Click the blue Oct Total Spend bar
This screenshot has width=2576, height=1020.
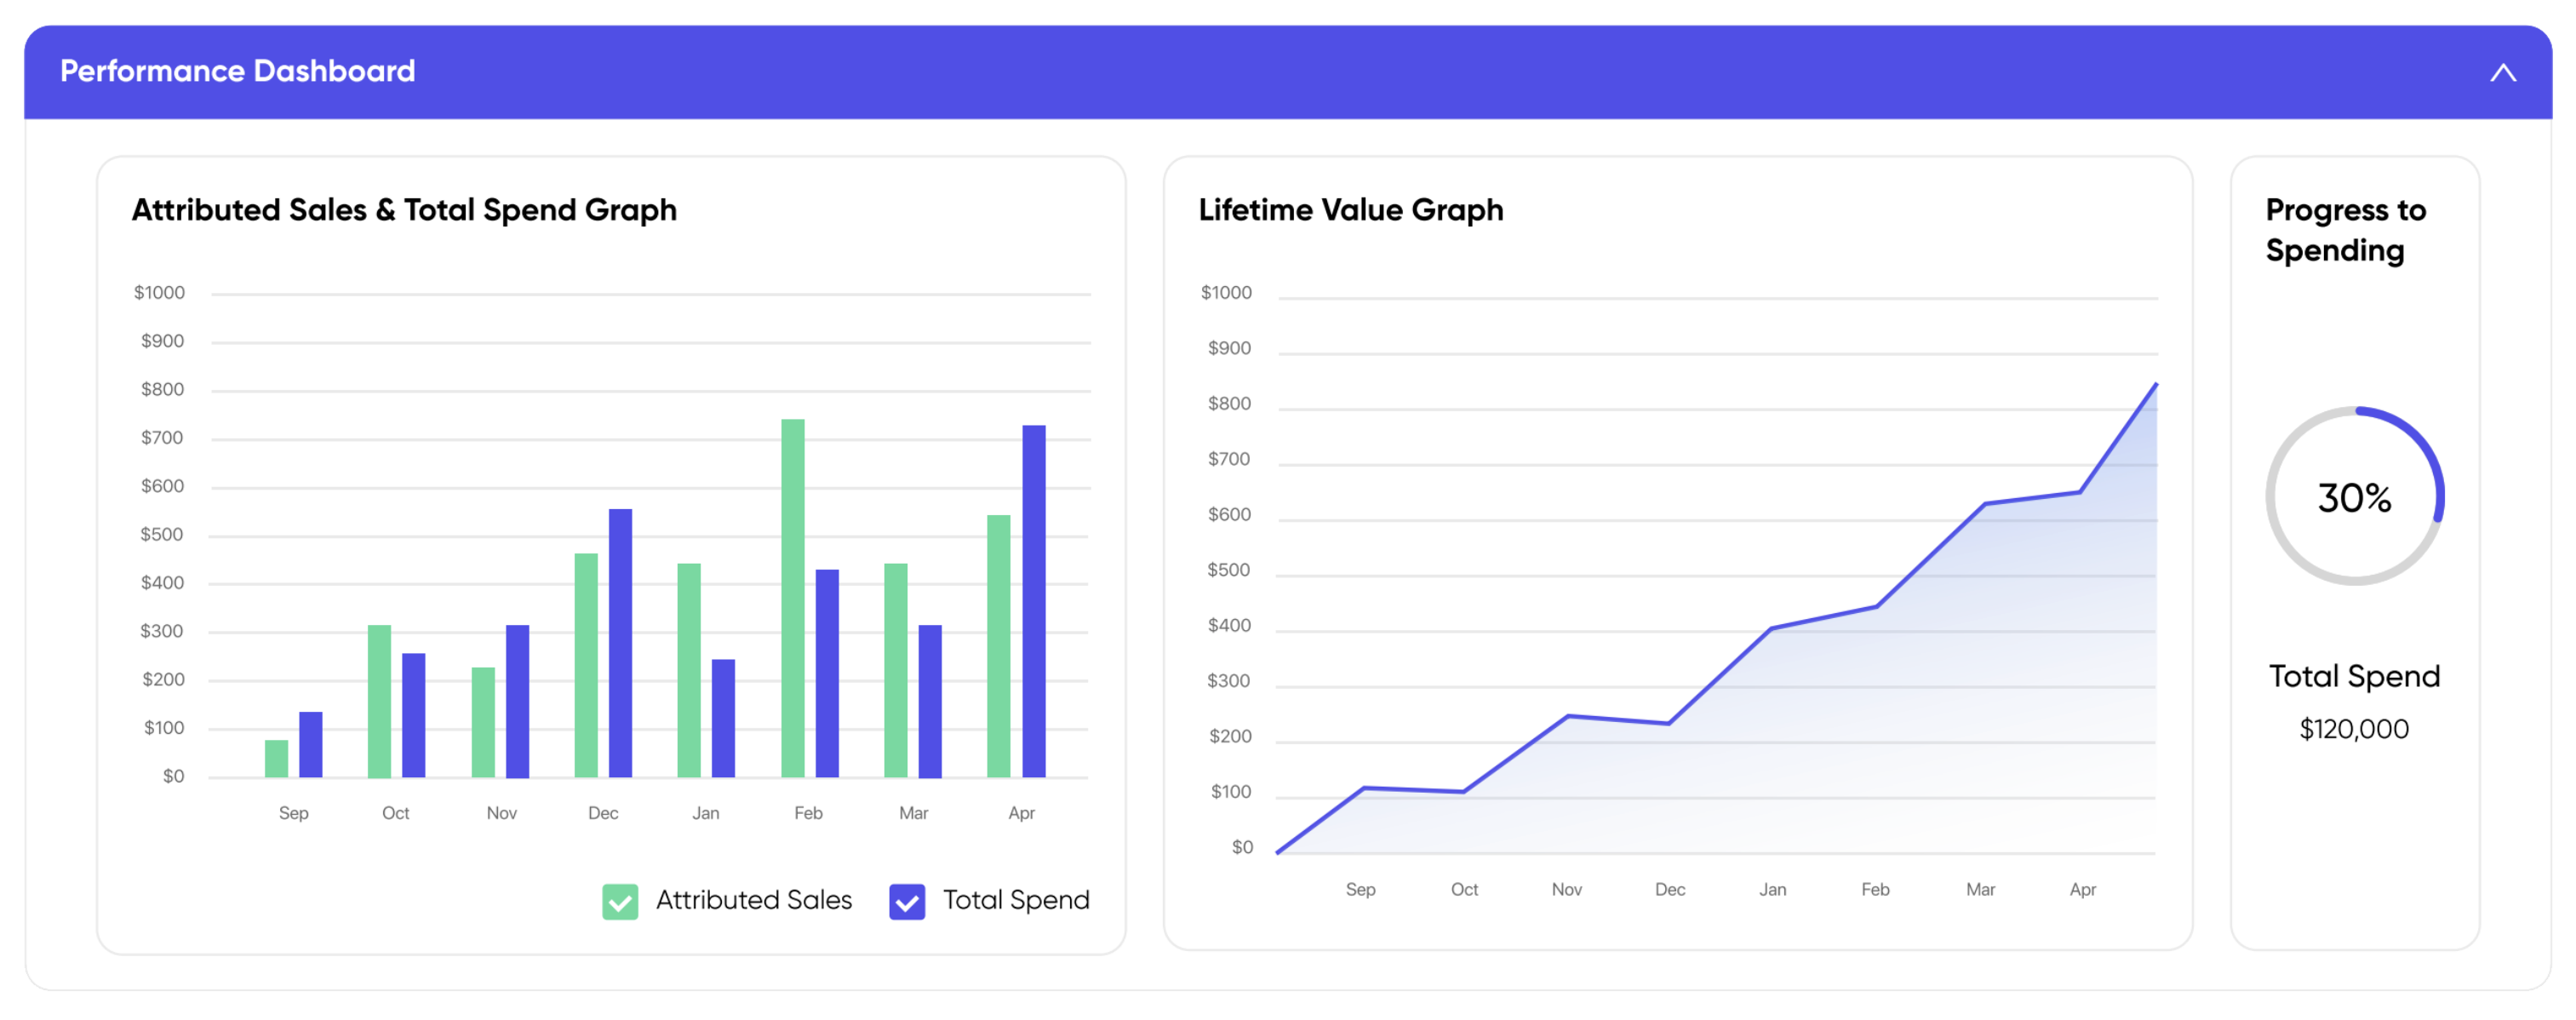pos(414,716)
